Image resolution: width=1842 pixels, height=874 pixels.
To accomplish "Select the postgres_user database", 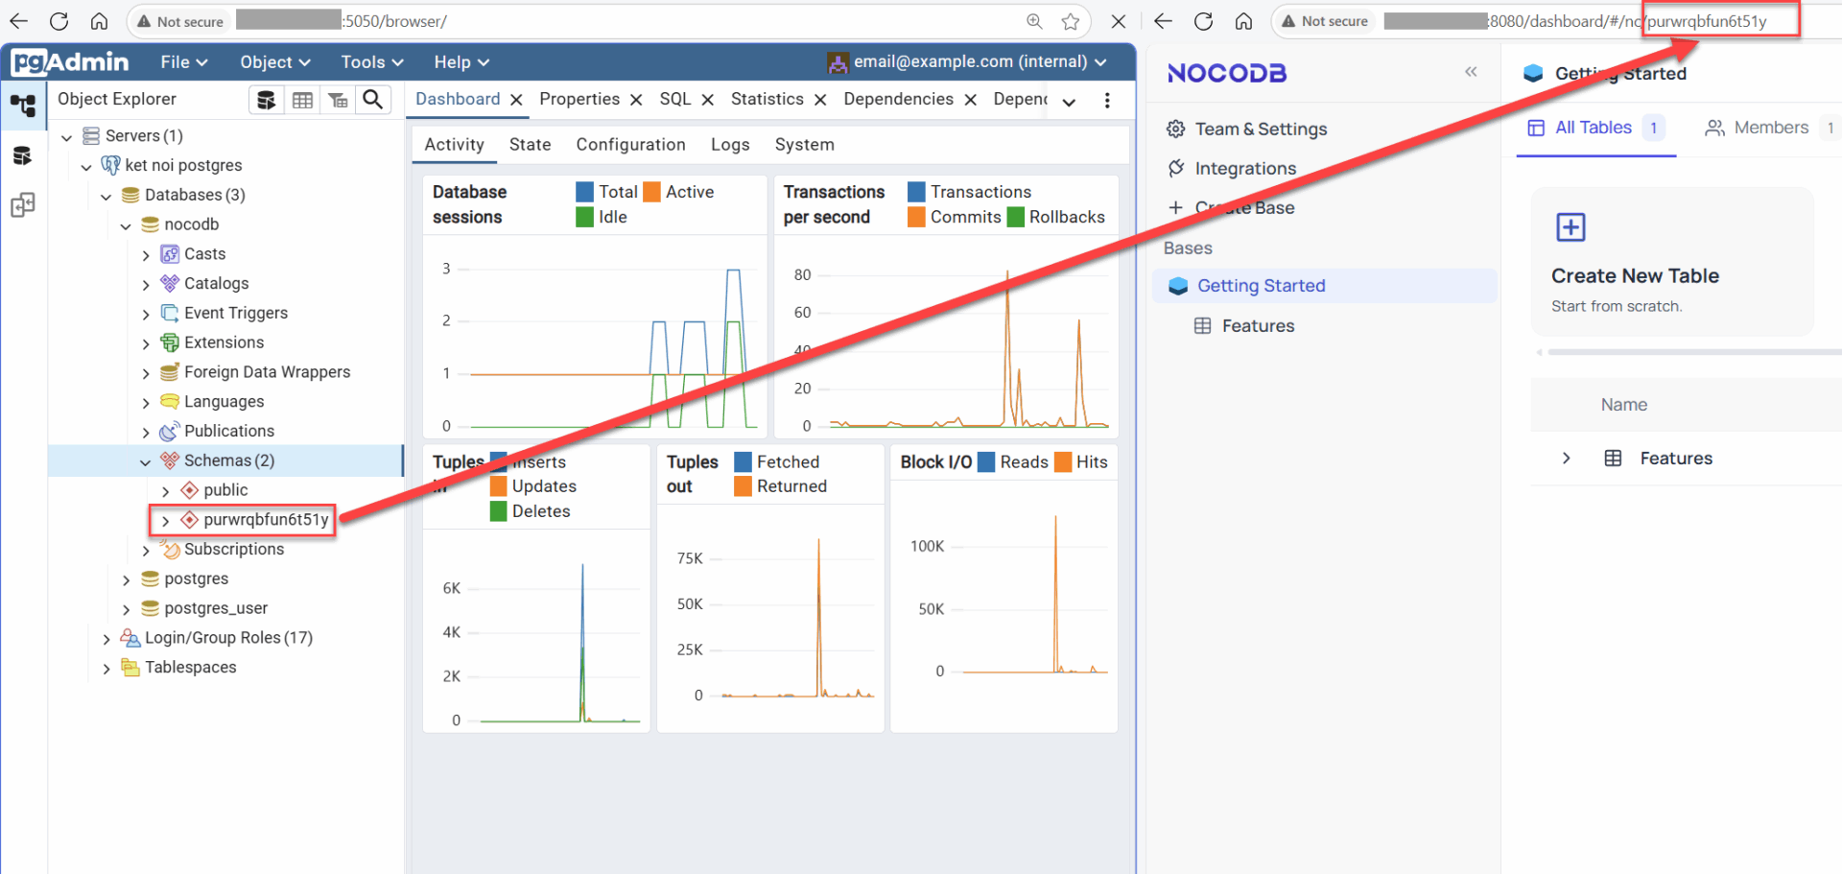I will [216, 609].
